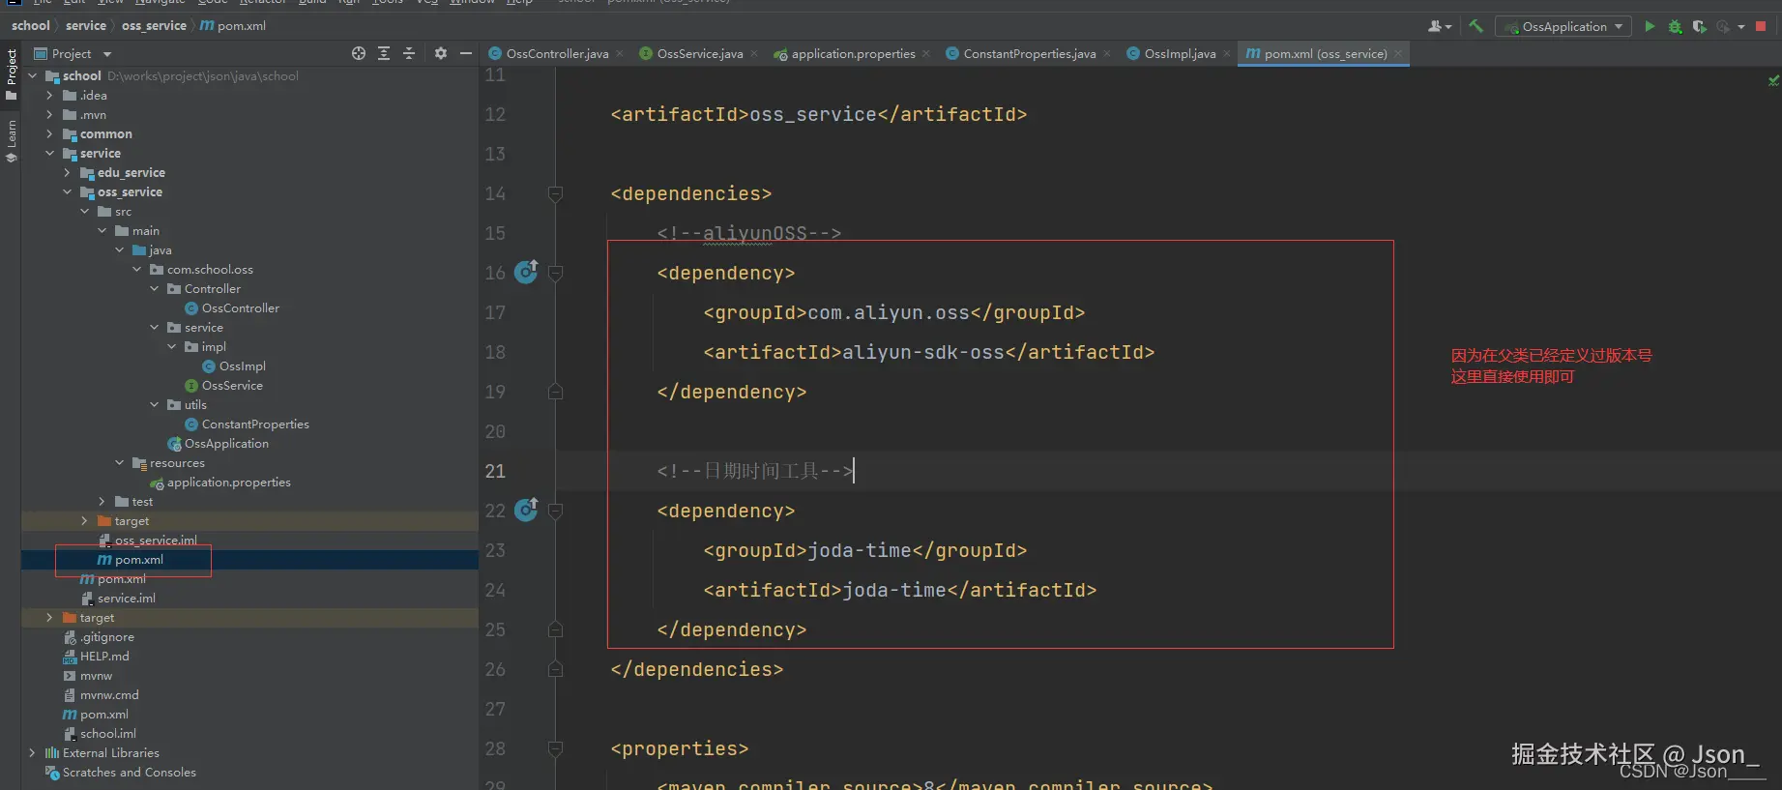Open the Learn side tool button
This screenshot has height=790, width=1782.
[11, 141]
